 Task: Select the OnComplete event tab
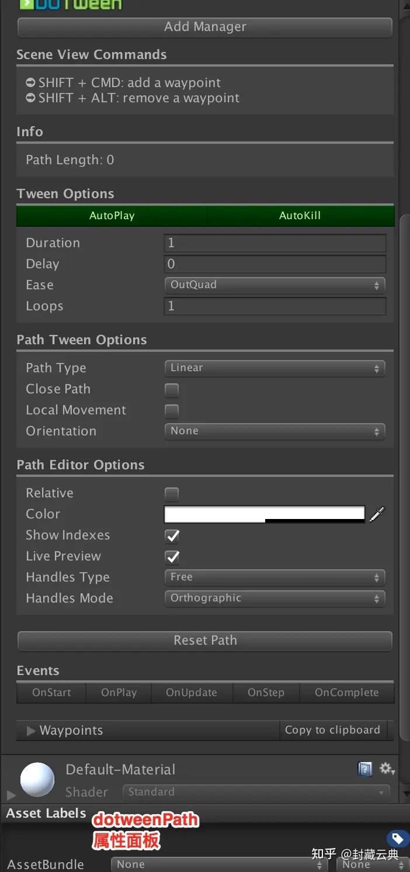pos(346,693)
